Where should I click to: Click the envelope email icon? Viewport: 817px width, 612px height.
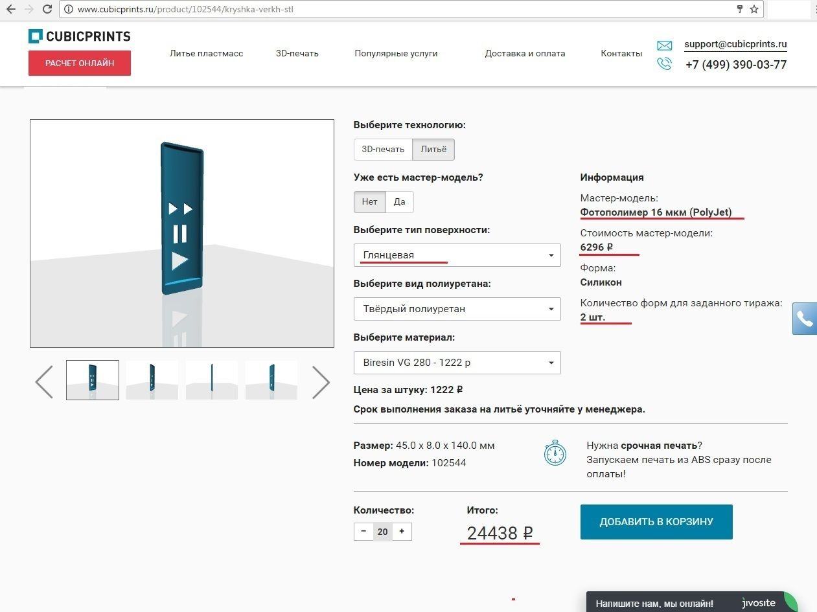click(664, 45)
